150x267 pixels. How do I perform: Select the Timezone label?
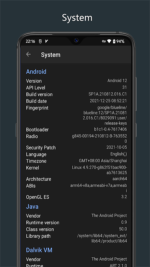point(36,161)
